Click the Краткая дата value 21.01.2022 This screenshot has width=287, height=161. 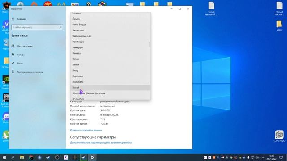coord(105,110)
